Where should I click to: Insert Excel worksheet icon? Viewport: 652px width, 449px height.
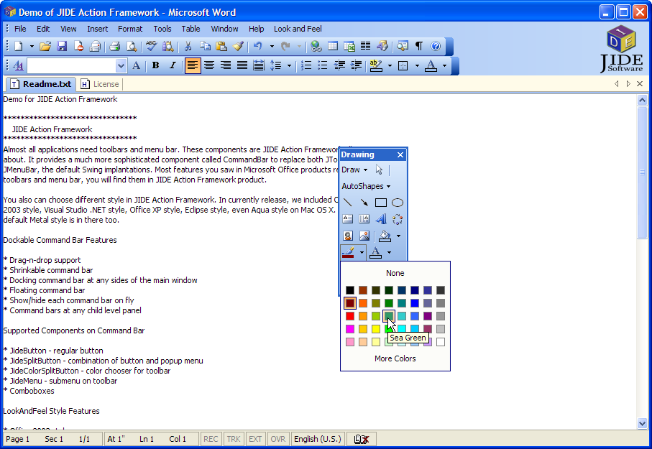[x=349, y=46]
